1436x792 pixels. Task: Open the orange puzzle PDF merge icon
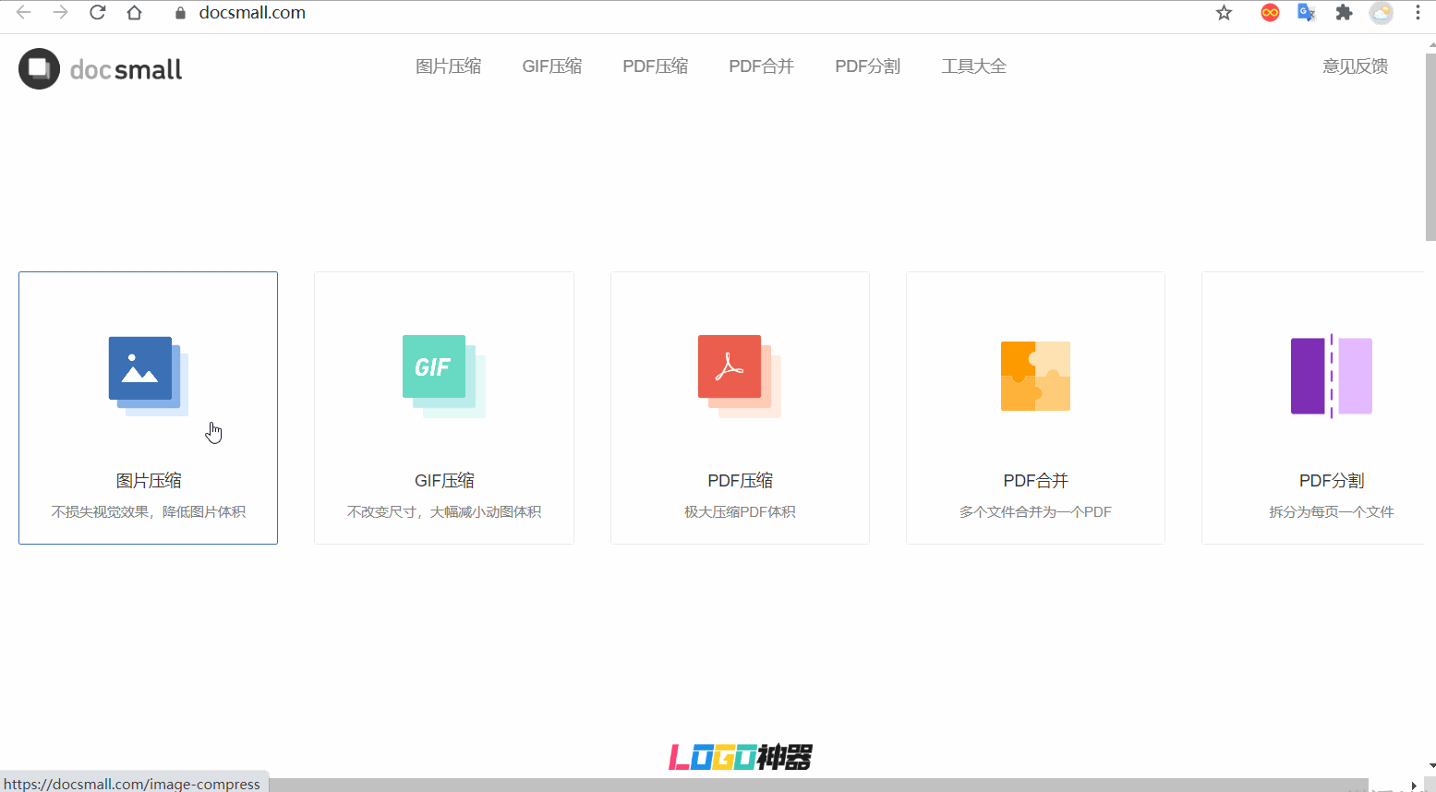click(1035, 376)
